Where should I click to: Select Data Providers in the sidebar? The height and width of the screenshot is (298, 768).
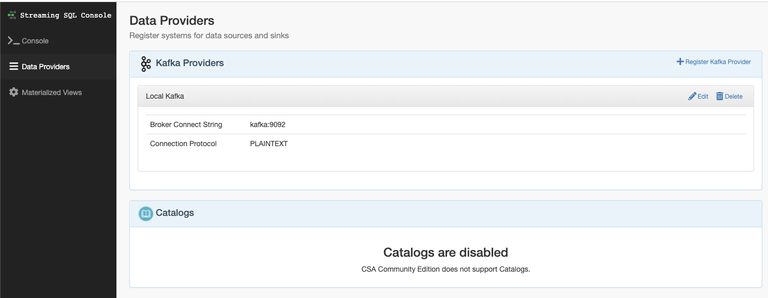pos(46,67)
